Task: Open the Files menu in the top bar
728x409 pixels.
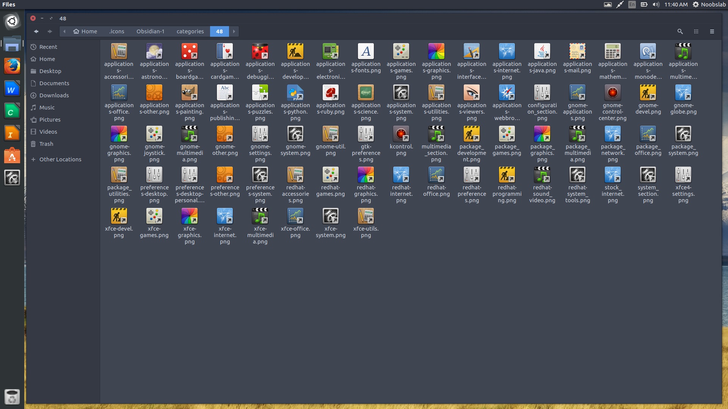Action: pos(8,5)
